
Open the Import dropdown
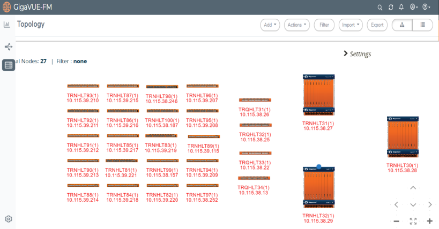351,25
